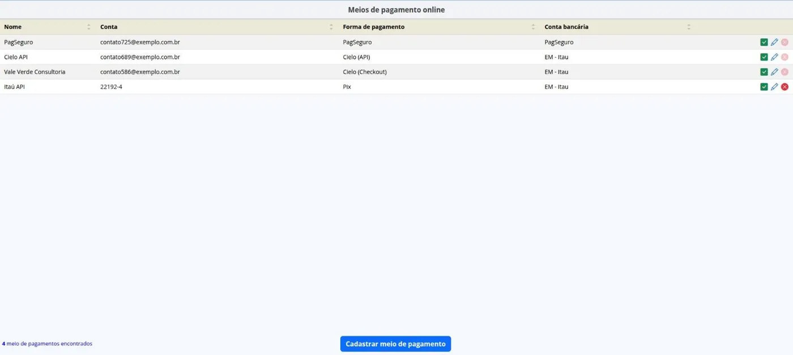Click the faded delete icon for PagSeguro
Image resolution: width=793 pixels, height=355 pixels.
pos(785,42)
